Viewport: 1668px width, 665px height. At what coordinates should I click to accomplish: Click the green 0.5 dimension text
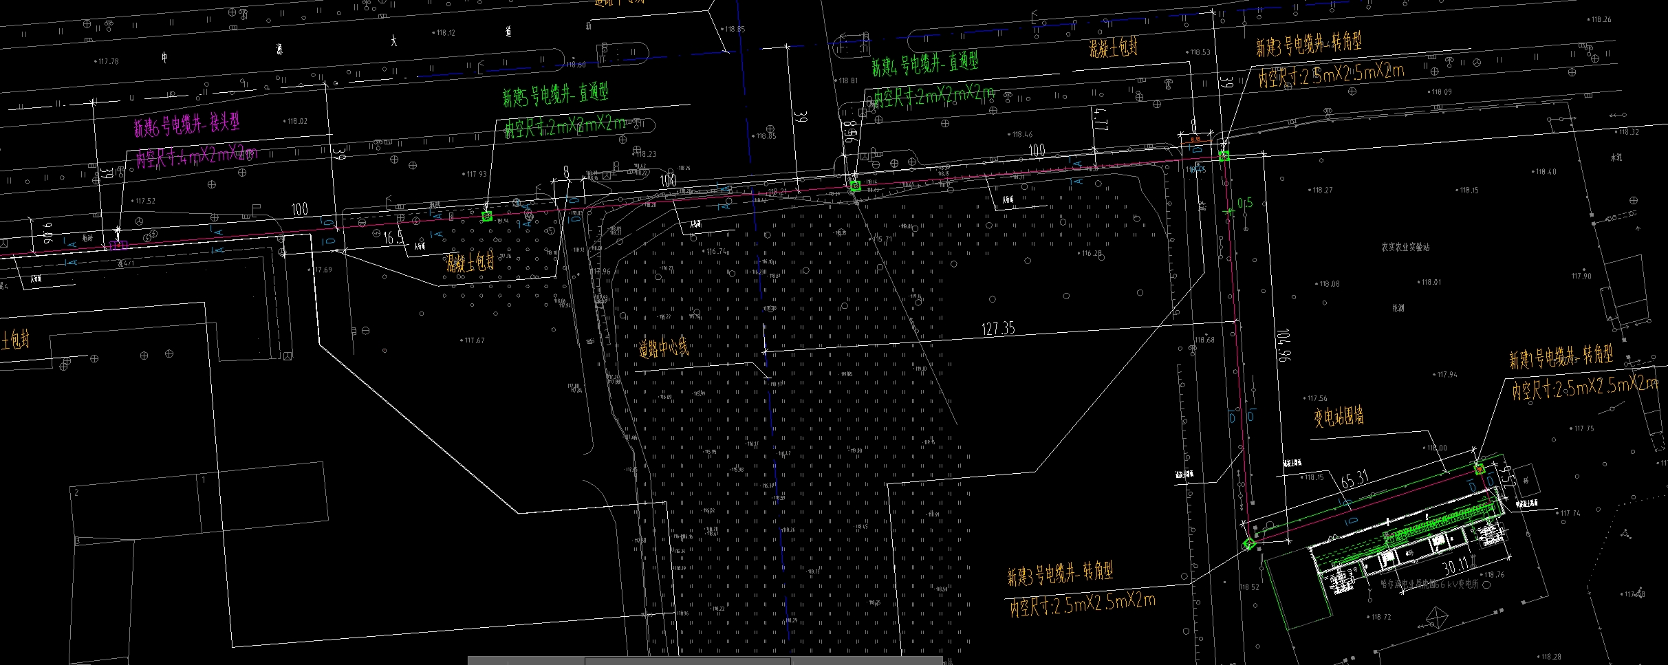pyautogui.click(x=1246, y=204)
